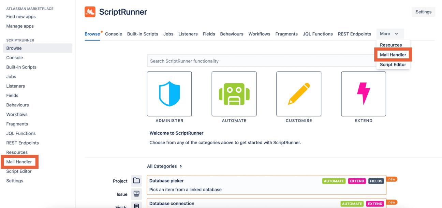
Task: Open the Extend lightning bolt tile
Action: 364,94
